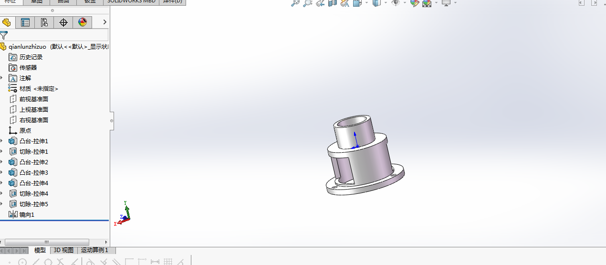Open the SOLIDWORKS MBD ribbon tab
Viewport: 606px width, 265px height.
[x=131, y=2]
